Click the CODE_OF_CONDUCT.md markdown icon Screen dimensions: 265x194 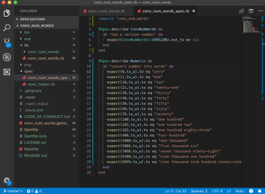[21, 117]
